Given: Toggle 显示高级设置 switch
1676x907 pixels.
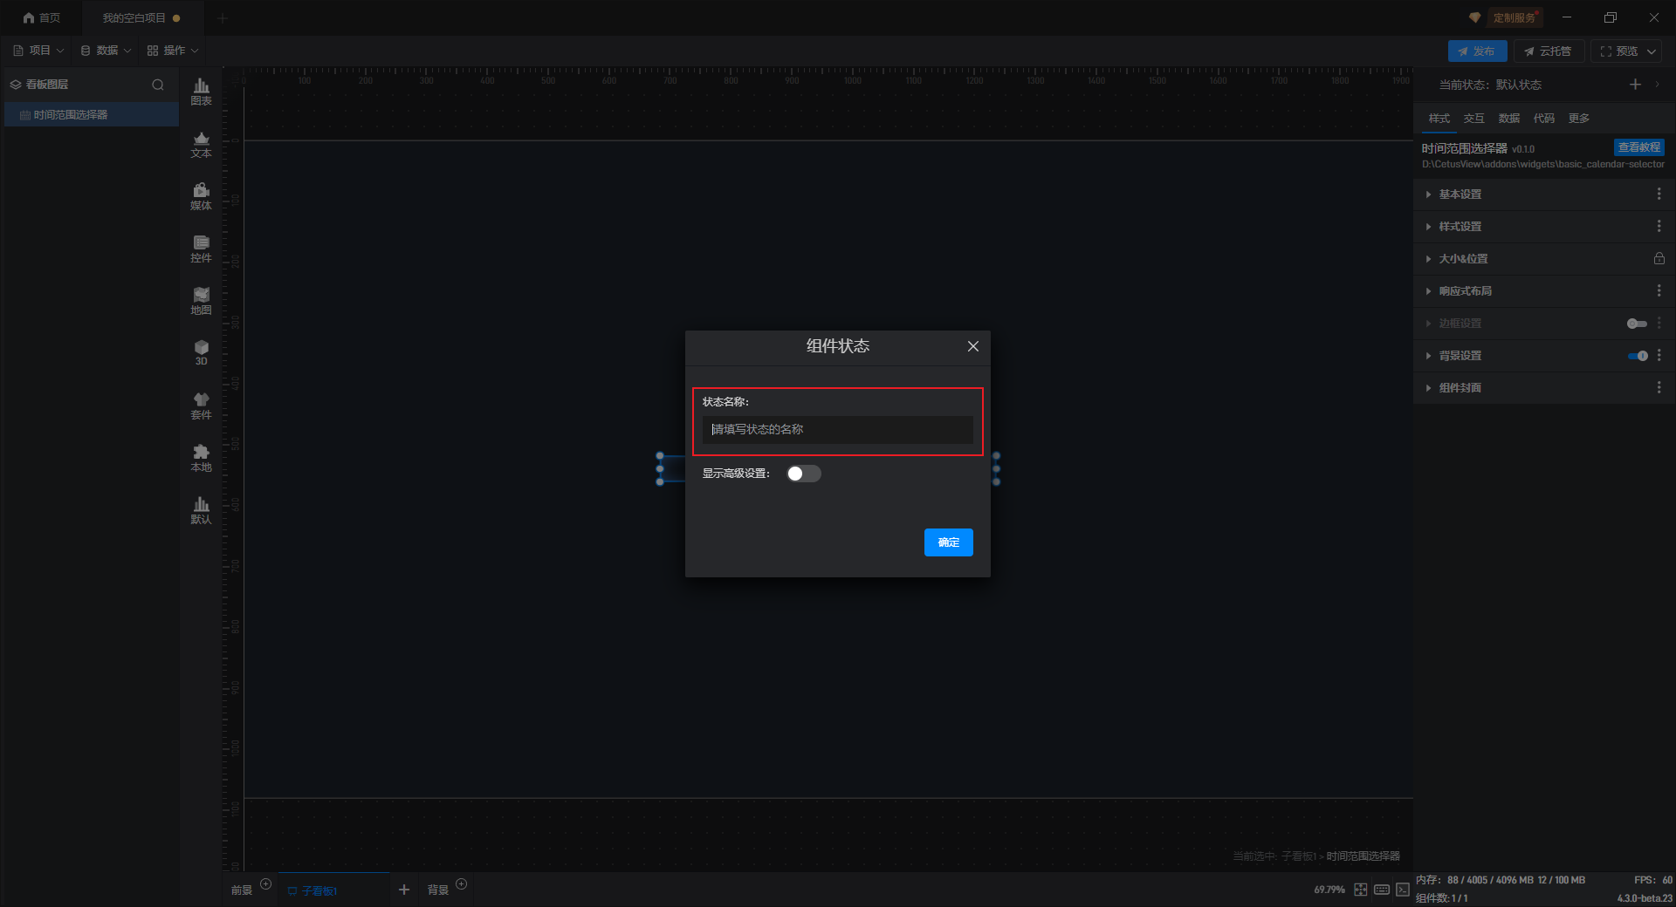Looking at the screenshot, I should coord(804,474).
